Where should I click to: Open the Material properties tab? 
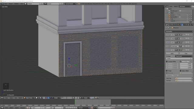click(x=186, y=25)
